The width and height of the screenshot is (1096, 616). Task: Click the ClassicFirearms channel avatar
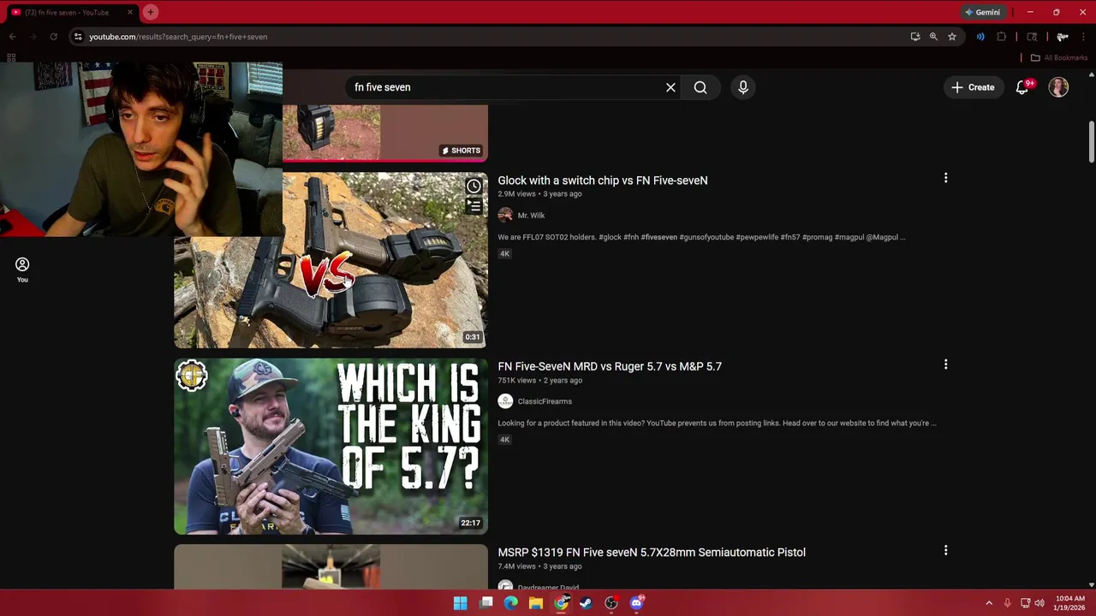pyautogui.click(x=505, y=401)
